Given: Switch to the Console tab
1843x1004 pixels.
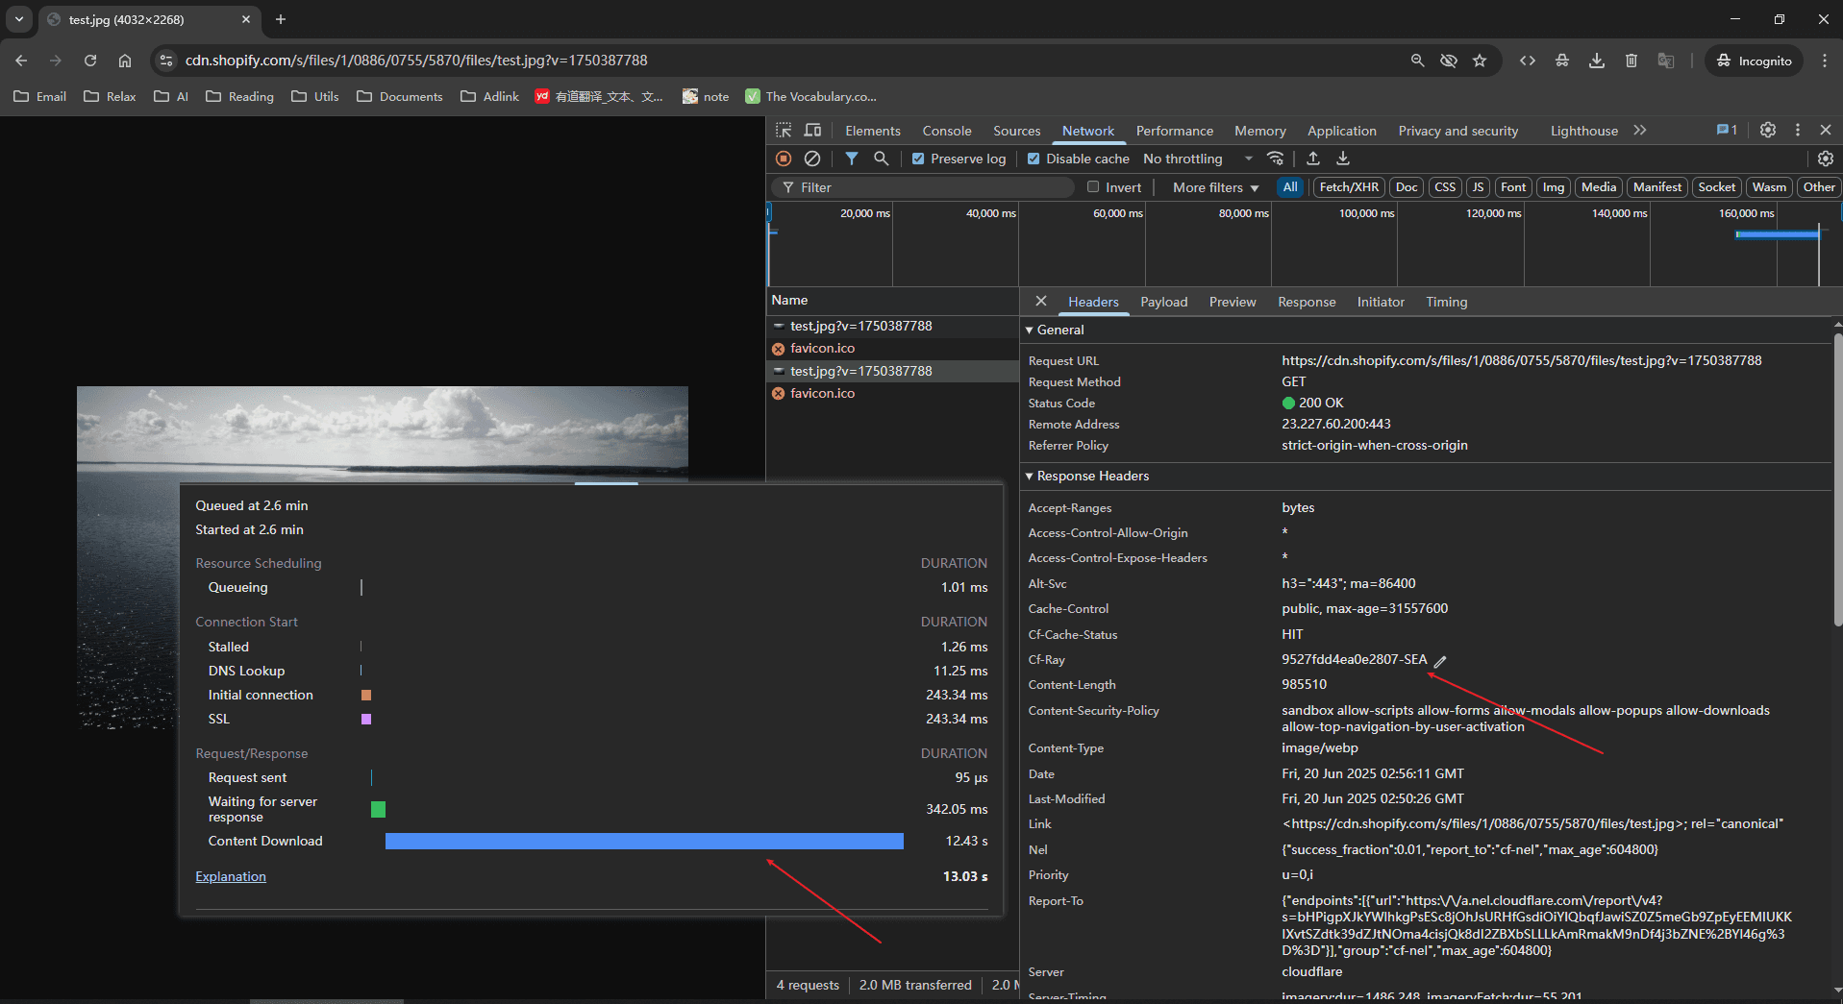Looking at the screenshot, I should [x=946, y=132].
